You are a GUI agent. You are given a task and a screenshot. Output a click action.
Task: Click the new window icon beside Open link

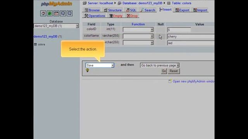pyautogui.click(x=170, y=81)
